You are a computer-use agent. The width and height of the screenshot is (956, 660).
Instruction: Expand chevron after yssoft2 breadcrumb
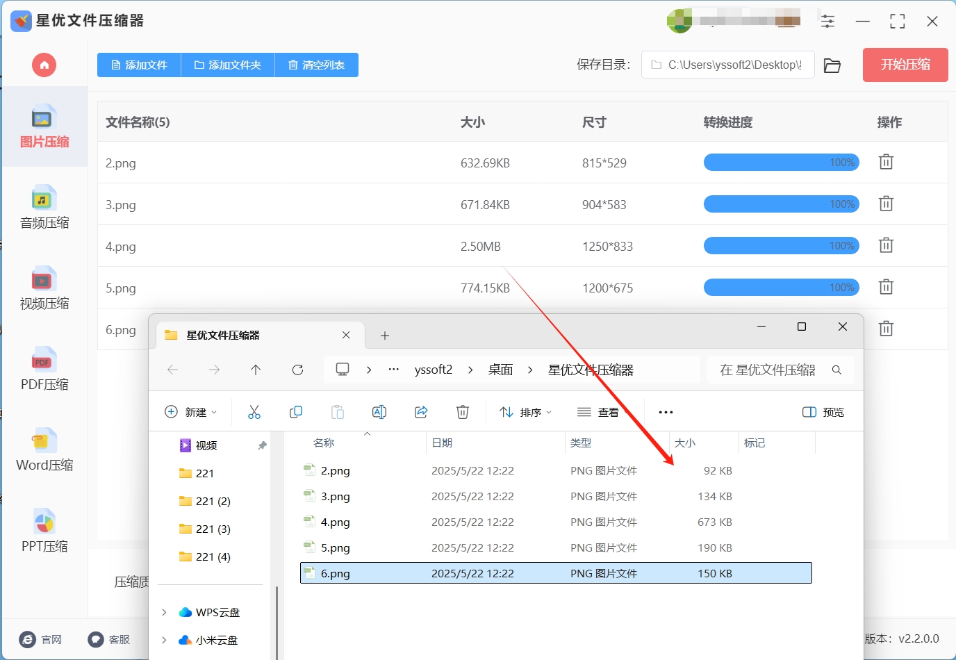tap(470, 370)
